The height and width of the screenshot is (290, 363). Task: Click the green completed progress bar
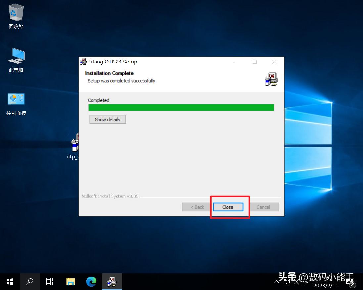[x=181, y=107]
